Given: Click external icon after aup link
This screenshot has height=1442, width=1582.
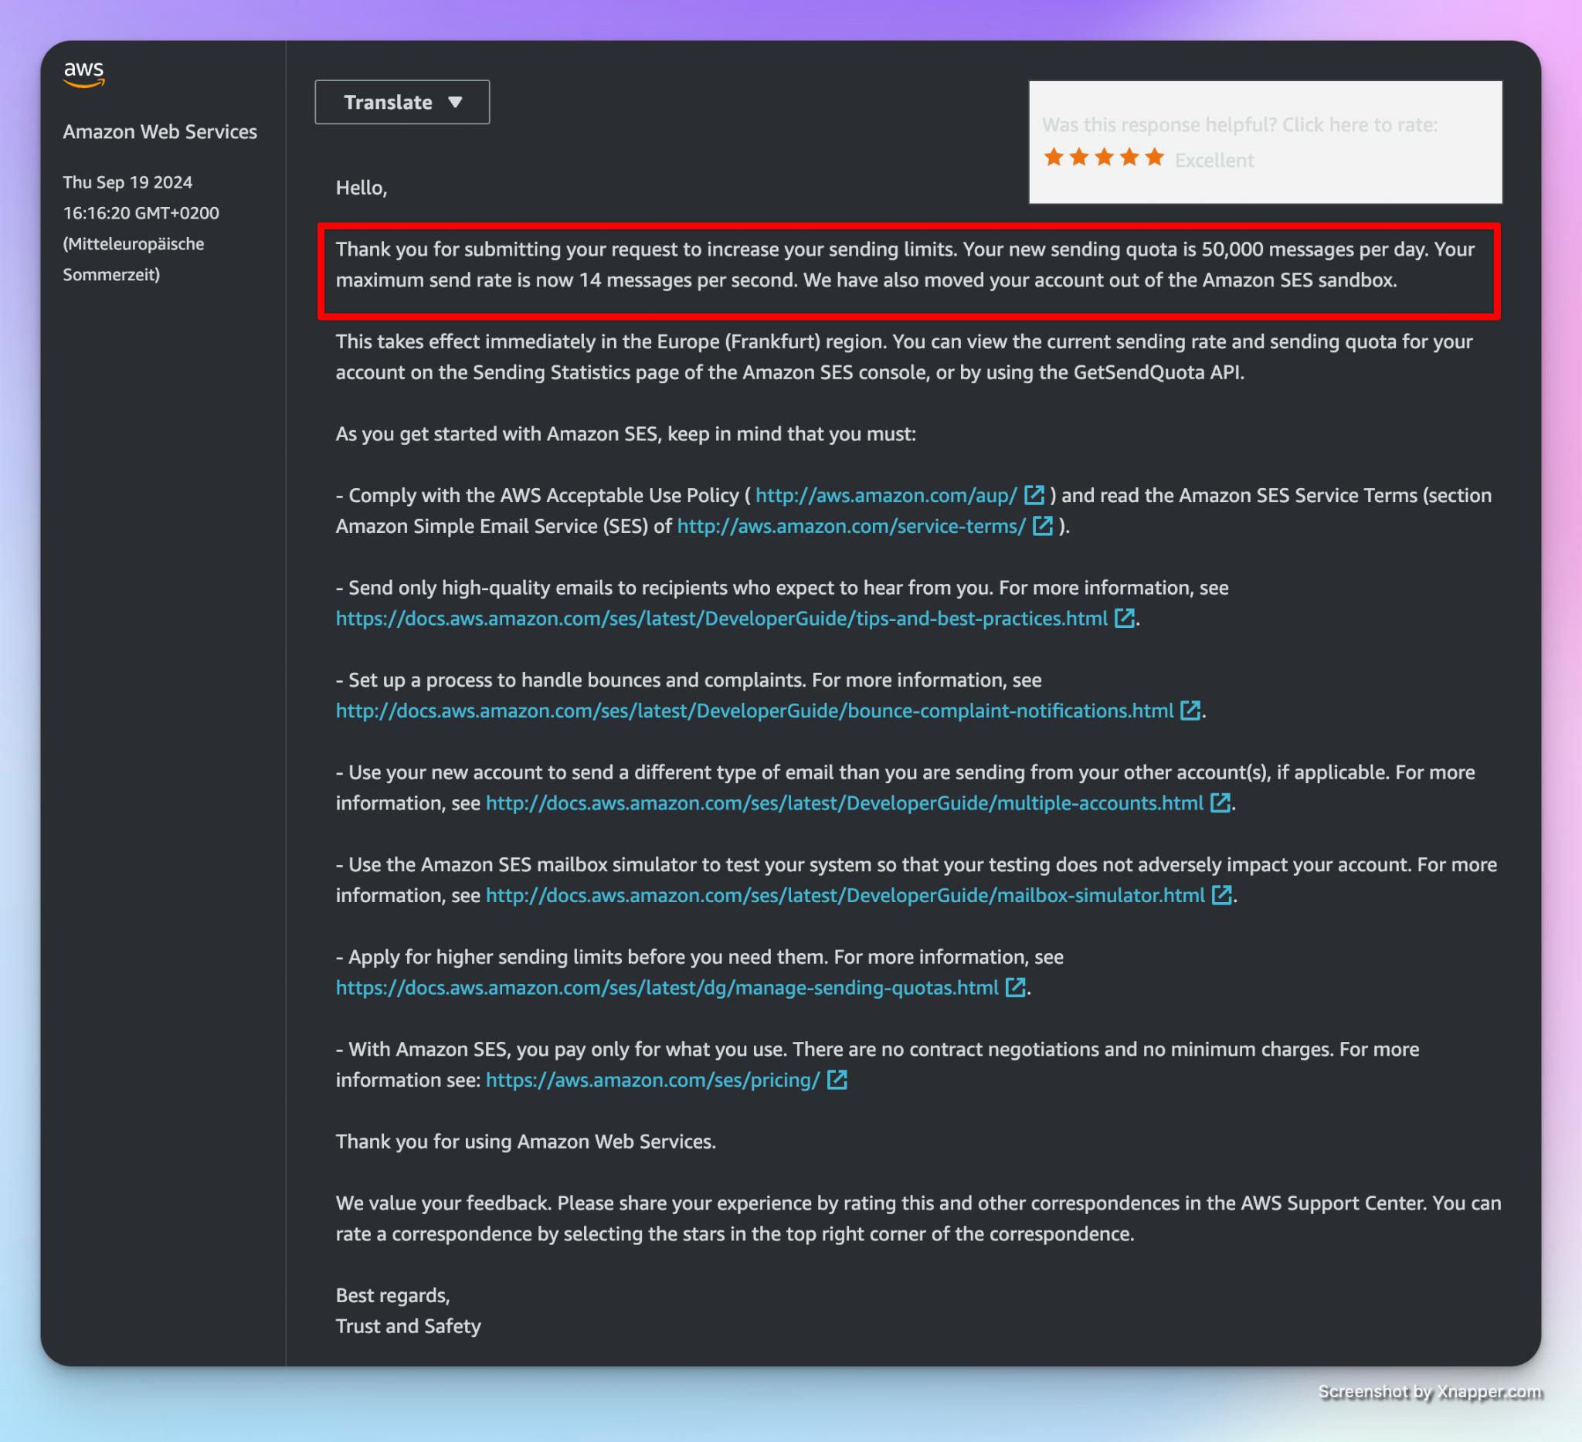Looking at the screenshot, I should [x=1034, y=495].
